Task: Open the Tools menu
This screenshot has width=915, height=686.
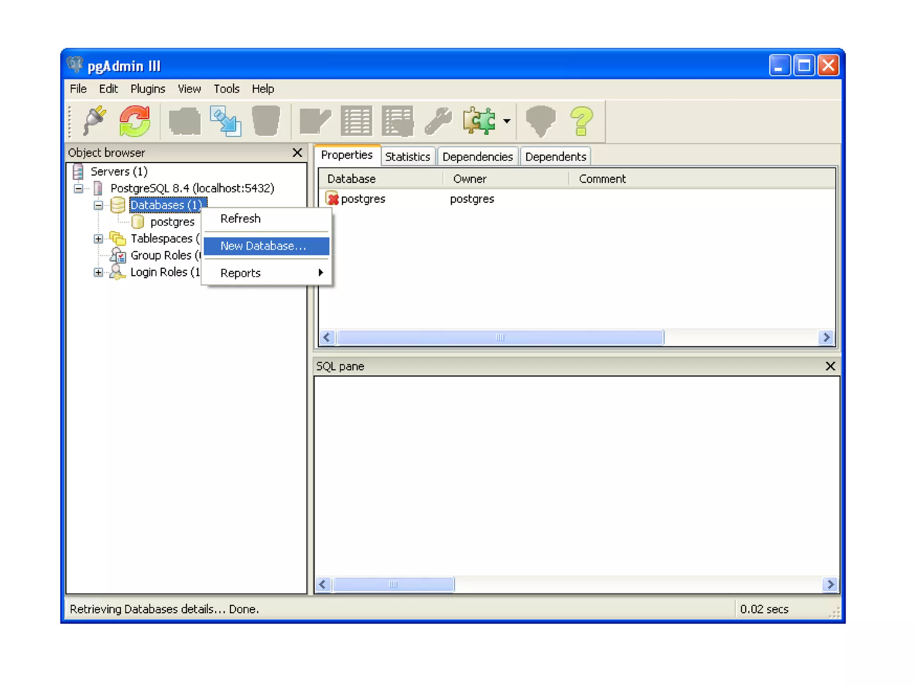Action: point(226,89)
